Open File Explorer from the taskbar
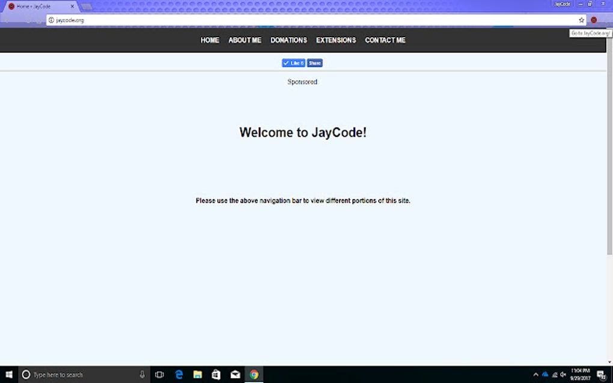The image size is (613, 383). [197, 374]
